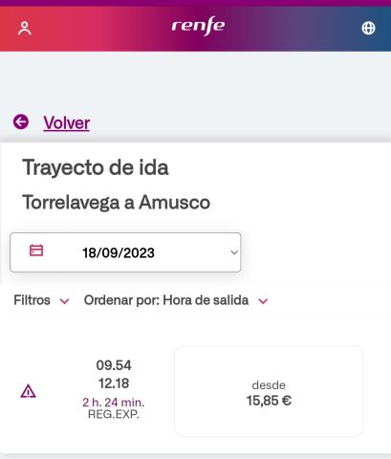
Task: Click the 2 h. 24 min. duration
Action: coord(114,403)
